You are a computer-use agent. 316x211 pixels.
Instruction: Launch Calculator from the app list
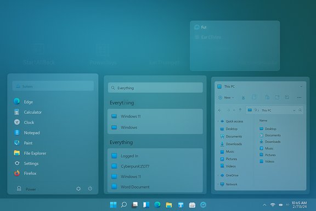tap(27, 112)
